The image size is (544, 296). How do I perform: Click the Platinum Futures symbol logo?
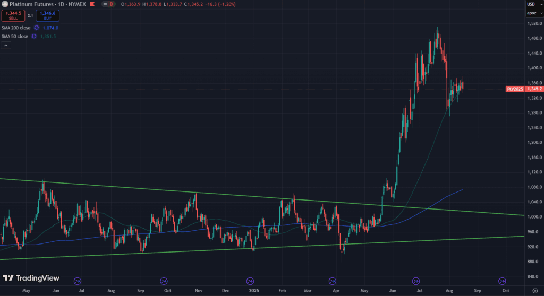click(4, 4)
